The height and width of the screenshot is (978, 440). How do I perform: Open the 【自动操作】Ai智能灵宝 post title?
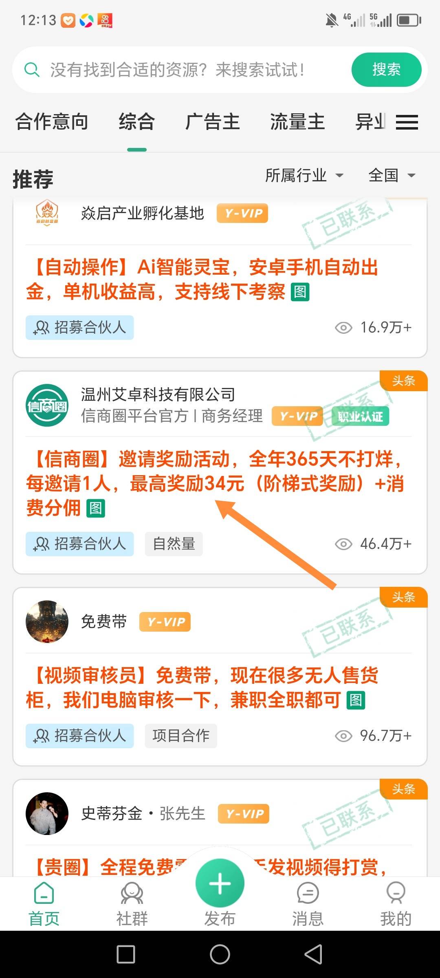pyautogui.click(x=202, y=280)
